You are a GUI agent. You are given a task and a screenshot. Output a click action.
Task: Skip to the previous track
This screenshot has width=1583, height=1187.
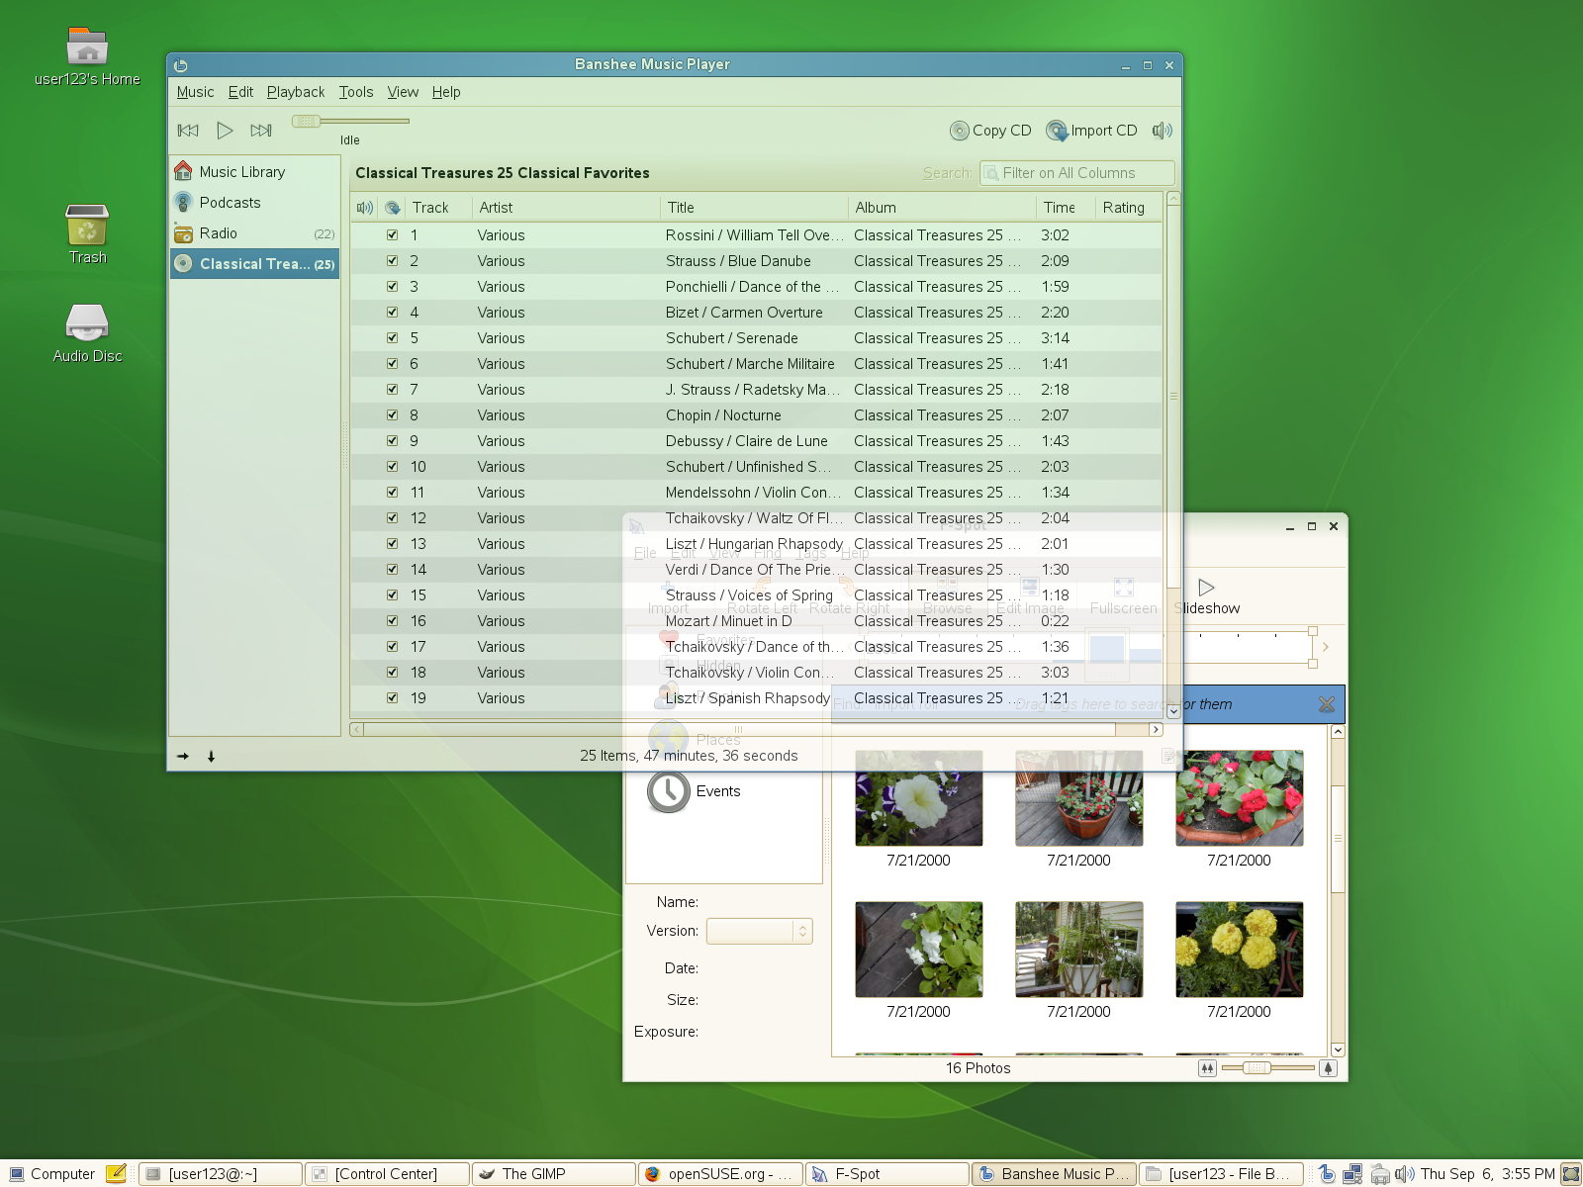[x=188, y=131]
